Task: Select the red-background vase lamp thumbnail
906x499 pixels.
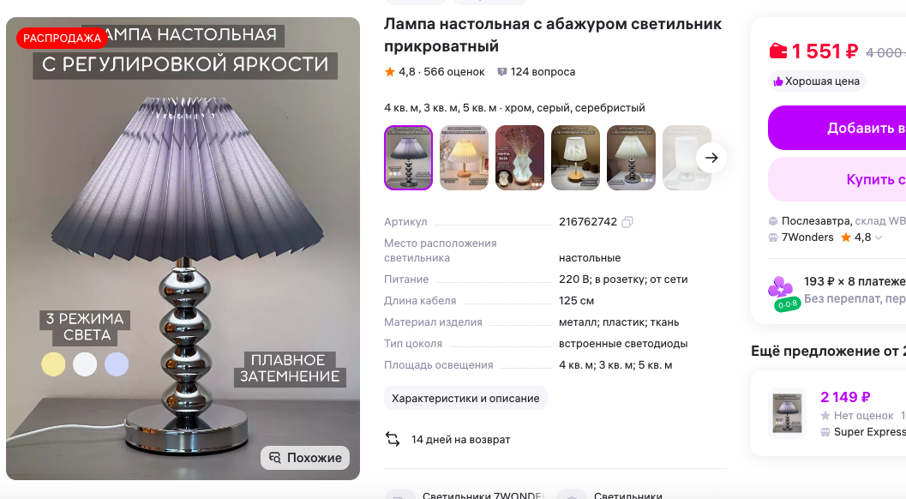Action: pyautogui.click(x=519, y=158)
